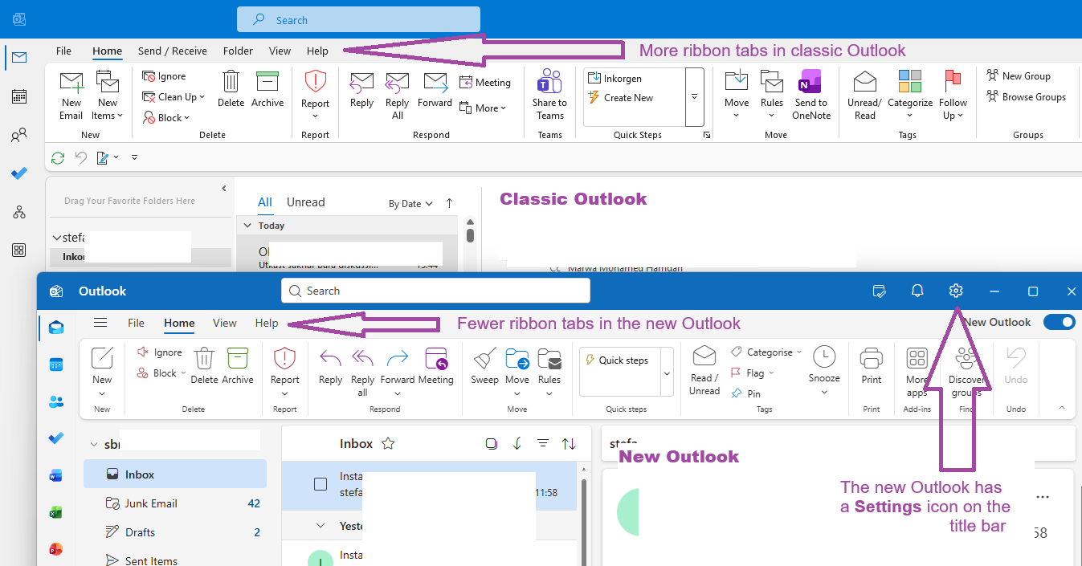Open Rules in classic Outlook ribbon
Image resolution: width=1082 pixels, height=566 pixels.
click(x=772, y=95)
